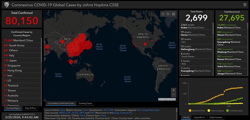Screen dimensions: 250x120
Task: Zoom in on the map with plus
Action: pyautogui.click(x=174, y=90)
